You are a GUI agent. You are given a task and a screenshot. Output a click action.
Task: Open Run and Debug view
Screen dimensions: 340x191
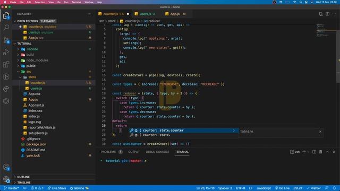[6, 52]
